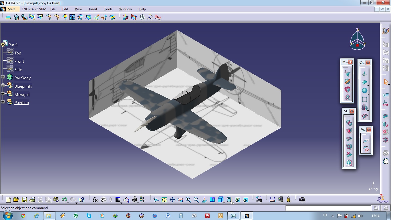The image size is (419, 220).
Task: Open the Design Table dropdown arrow
Action: (121, 203)
